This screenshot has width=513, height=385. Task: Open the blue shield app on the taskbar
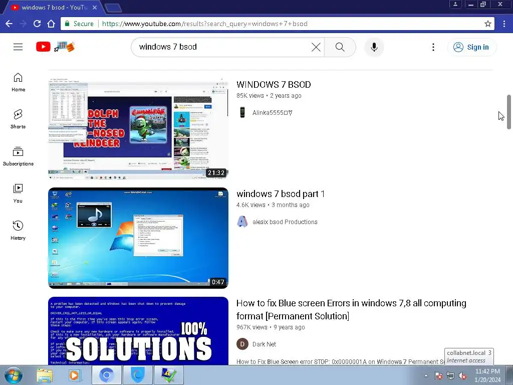click(138, 375)
